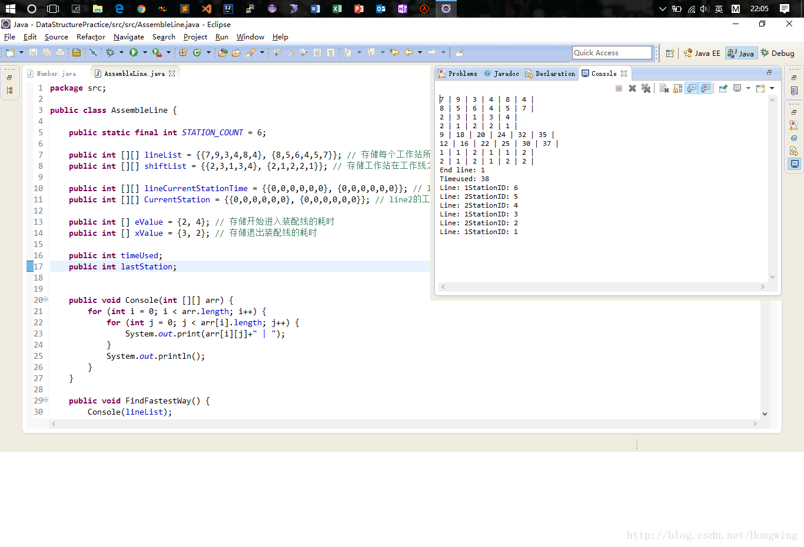
Task: Click Pin Console icon
Action: (723, 88)
